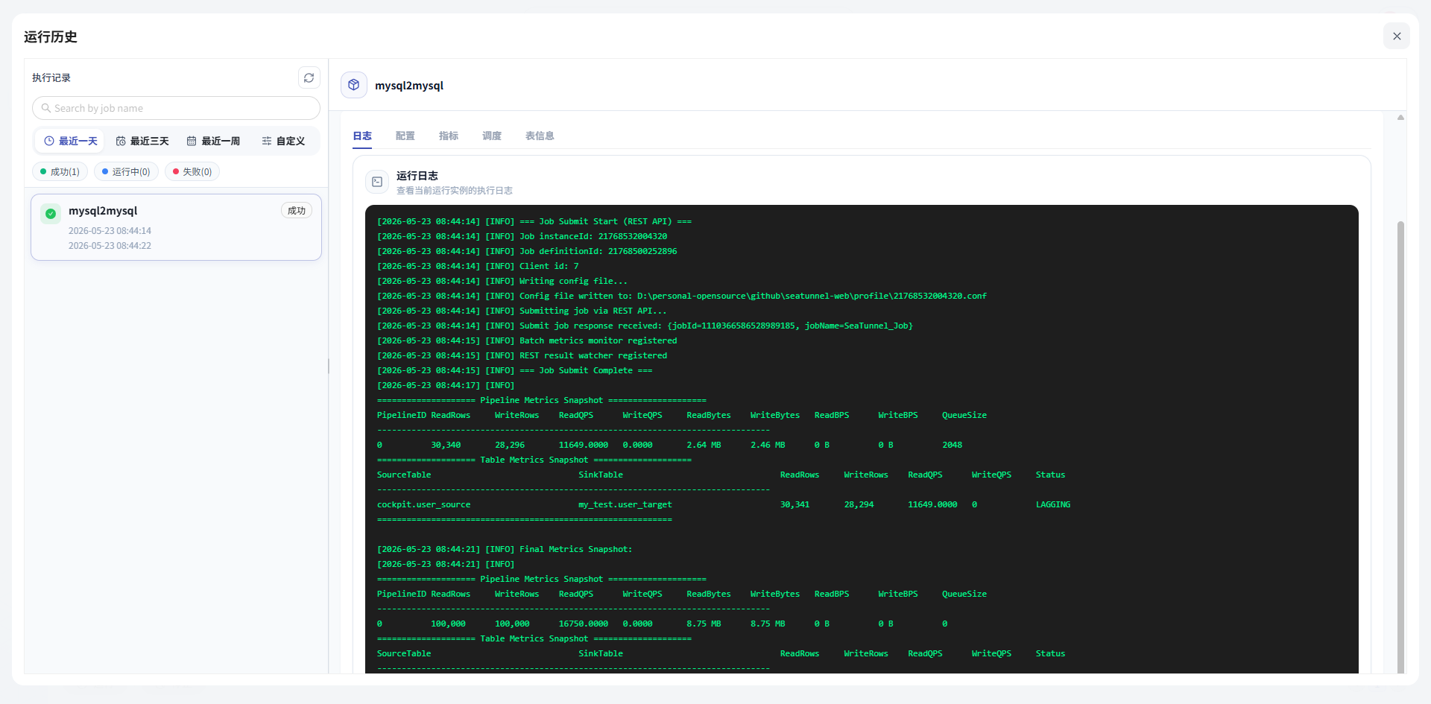Click the calendar icon beside 最近一周
Screen dimensions: 1431x704
192,141
